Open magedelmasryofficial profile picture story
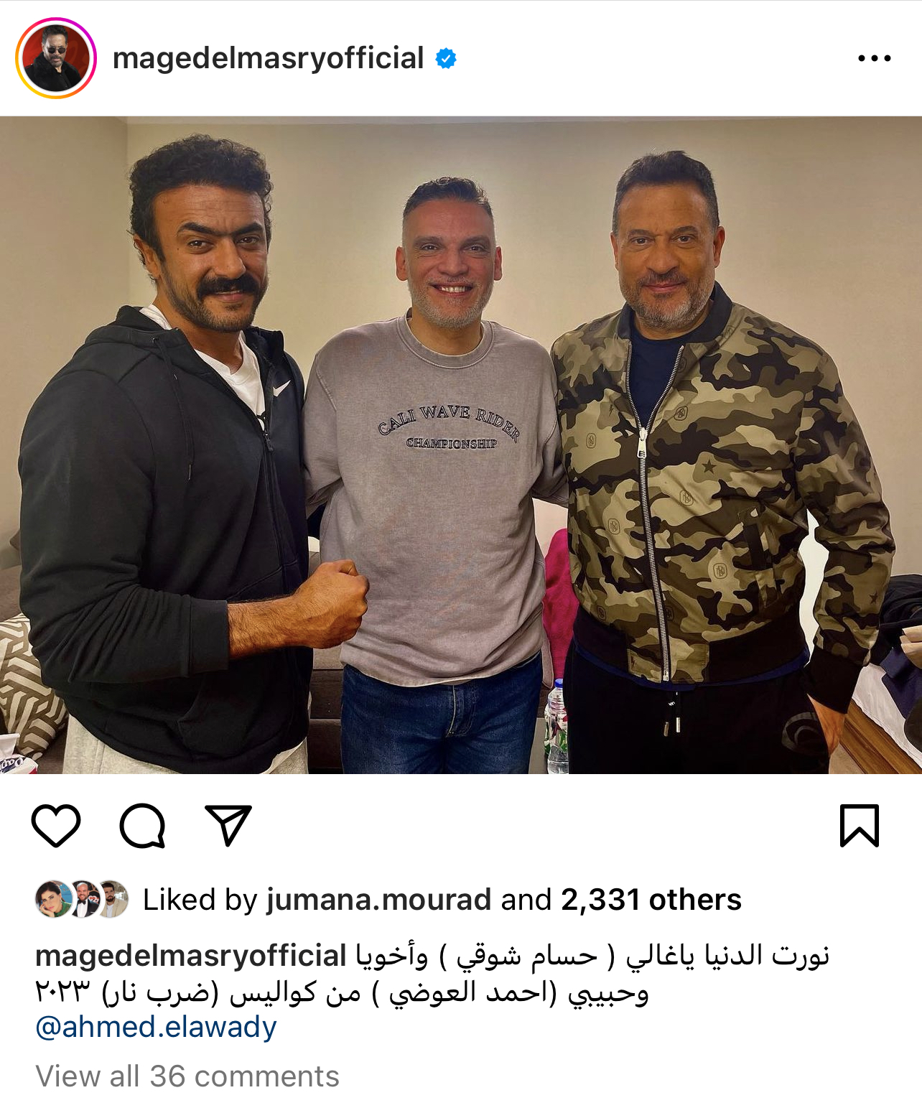Screen dimensions: 922x1108 click(56, 58)
